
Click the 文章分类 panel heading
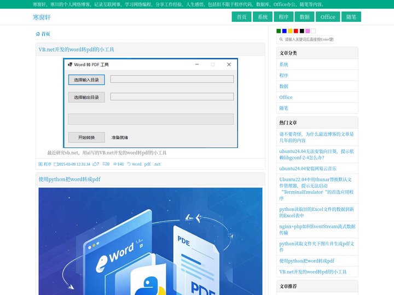click(288, 53)
